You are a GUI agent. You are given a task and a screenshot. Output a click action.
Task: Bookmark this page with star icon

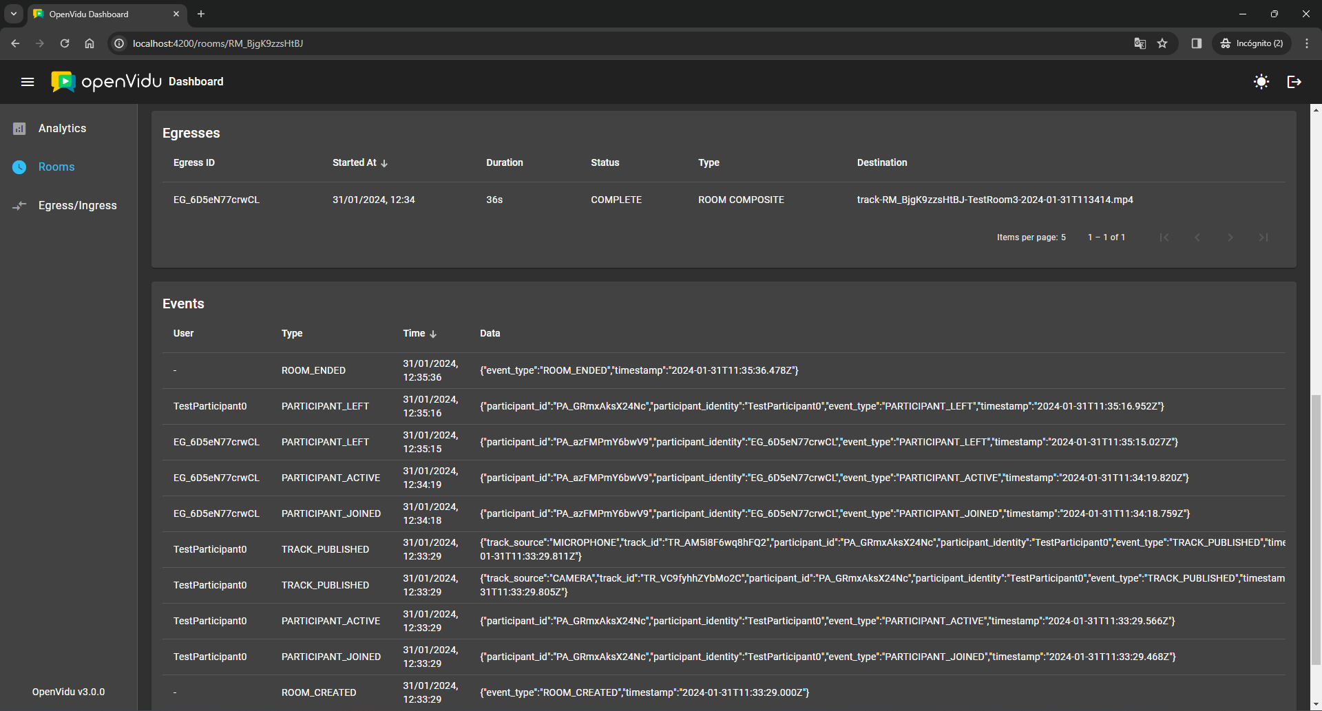[1162, 43]
